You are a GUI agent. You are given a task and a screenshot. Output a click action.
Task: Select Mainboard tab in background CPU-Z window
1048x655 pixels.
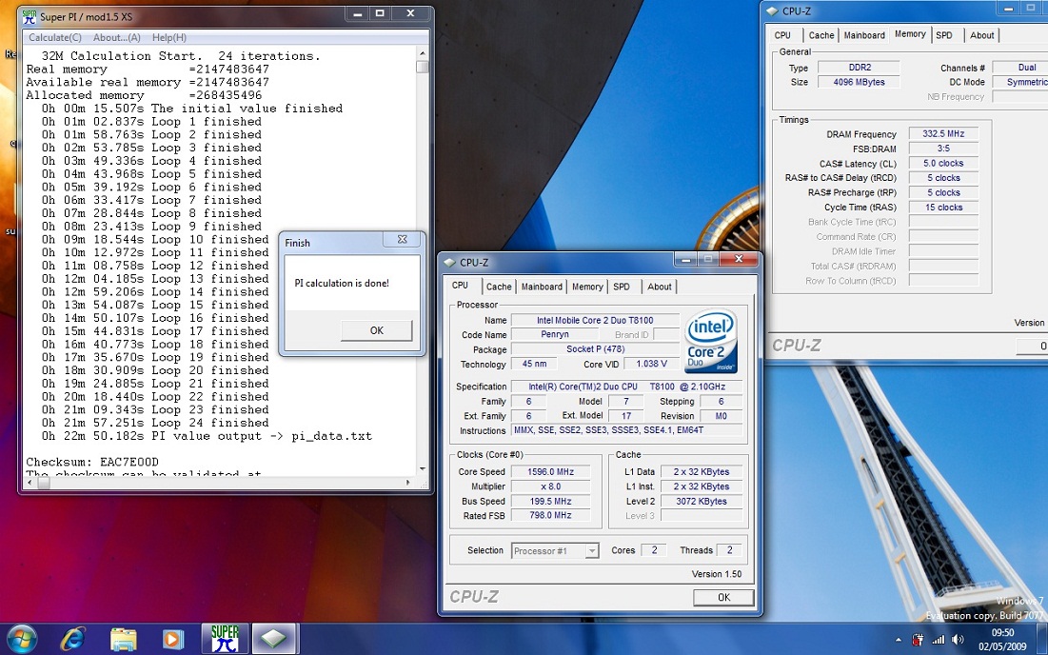coord(864,35)
